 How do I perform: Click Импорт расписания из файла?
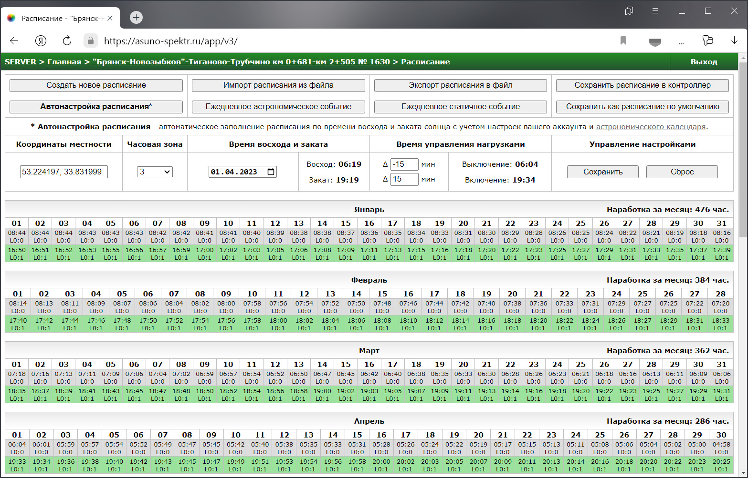coord(278,85)
